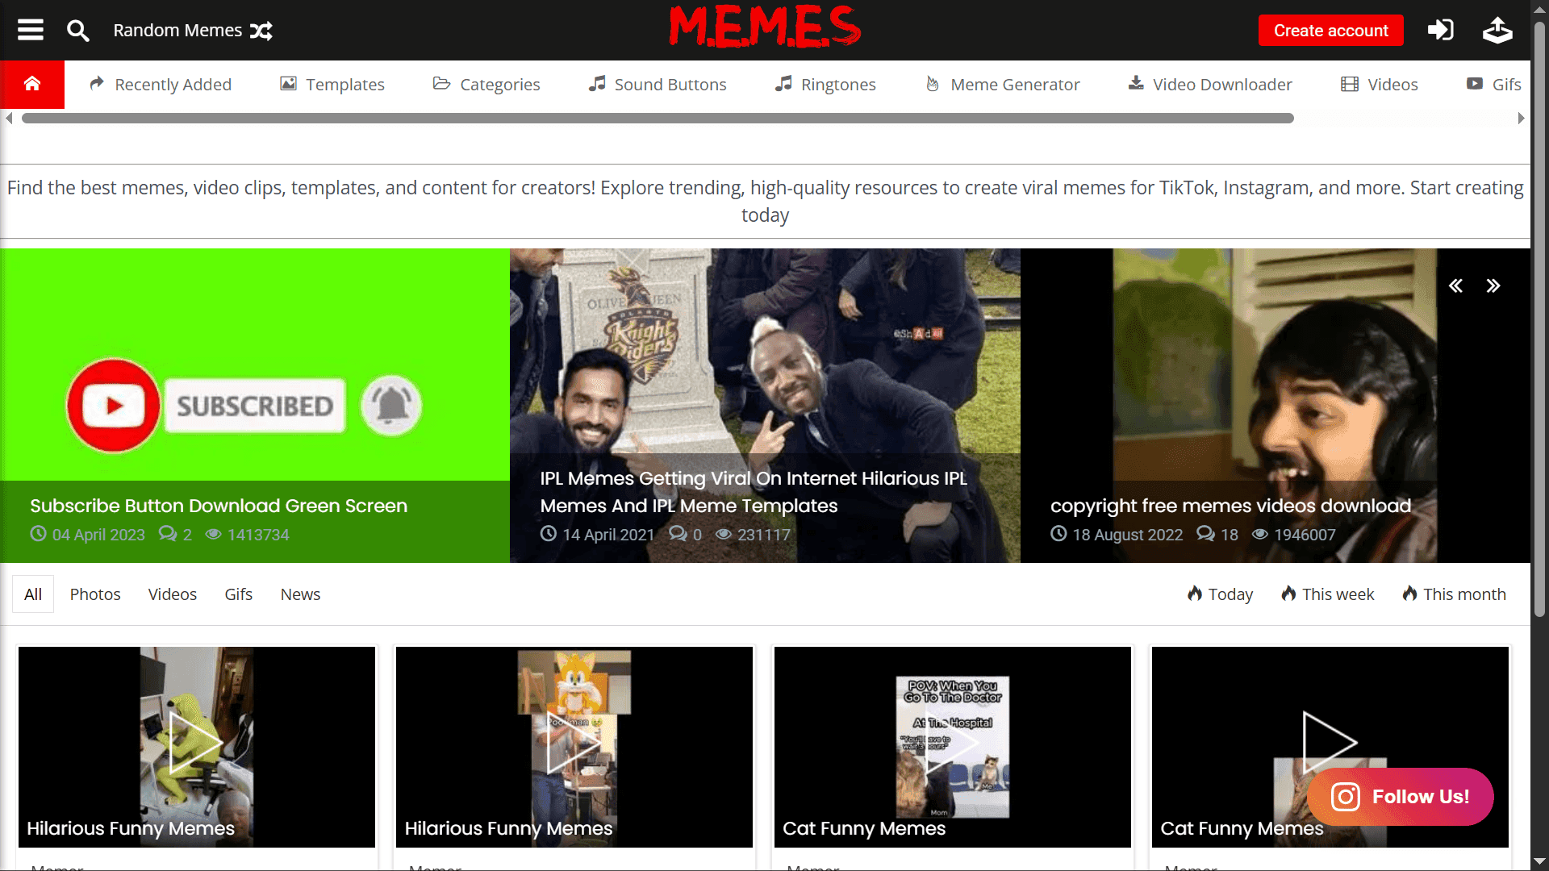Select the Home icon in the navigation bar
The image size is (1549, 871).
(32, 84)
